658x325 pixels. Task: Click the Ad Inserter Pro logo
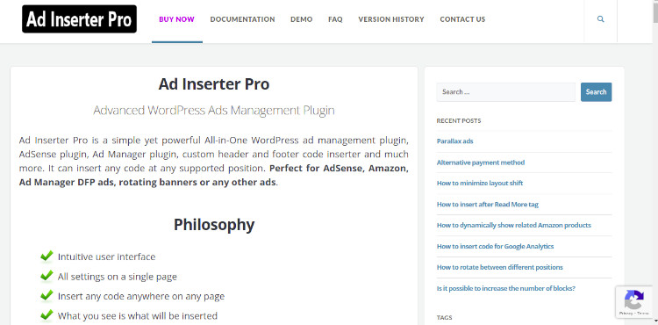[x=79, y=19]
